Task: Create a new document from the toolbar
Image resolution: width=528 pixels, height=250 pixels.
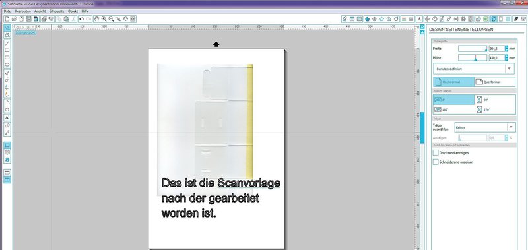Action: 7,19
